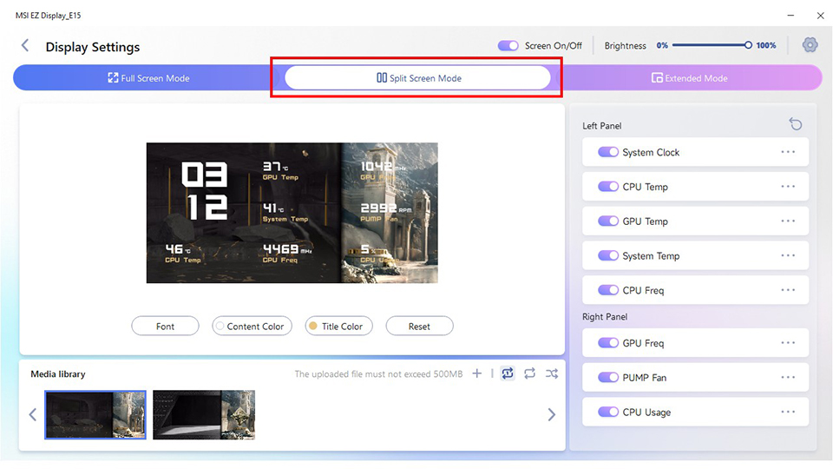Open PUMP Fan more options dots
833x469 pixels.
tap(788, 378)
